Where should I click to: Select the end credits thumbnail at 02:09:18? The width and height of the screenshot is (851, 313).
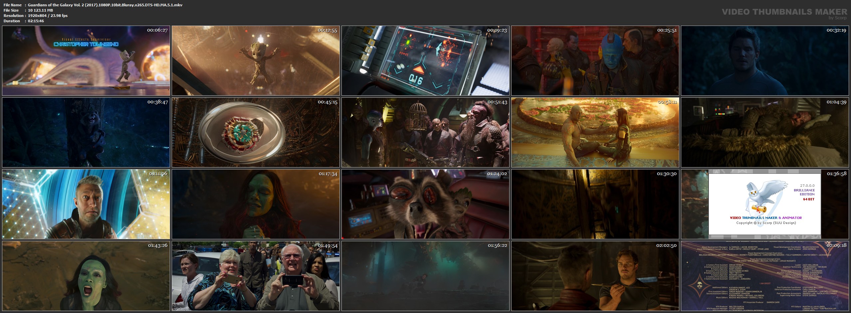[x=765, y=276]
